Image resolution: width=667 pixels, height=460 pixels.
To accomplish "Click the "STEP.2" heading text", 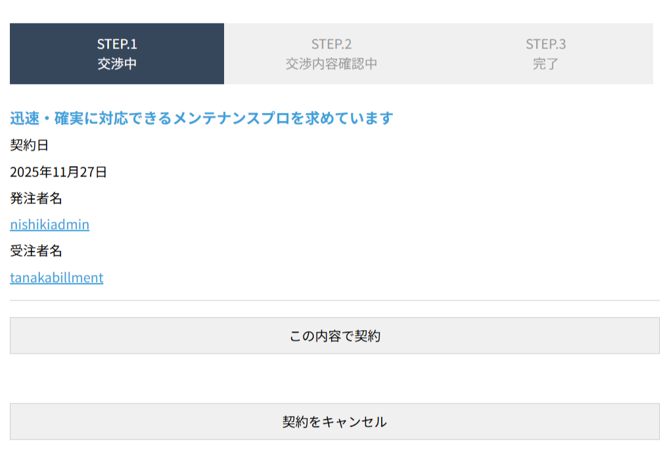I will pos(331,44).
